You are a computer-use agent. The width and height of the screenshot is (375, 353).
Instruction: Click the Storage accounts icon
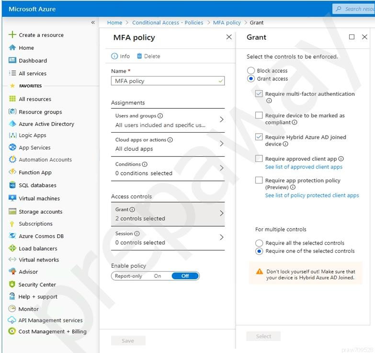12,211
